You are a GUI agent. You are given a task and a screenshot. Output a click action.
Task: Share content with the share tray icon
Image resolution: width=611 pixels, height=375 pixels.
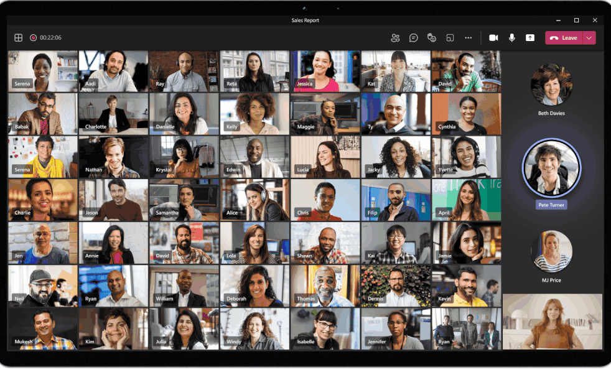[530, 38]
